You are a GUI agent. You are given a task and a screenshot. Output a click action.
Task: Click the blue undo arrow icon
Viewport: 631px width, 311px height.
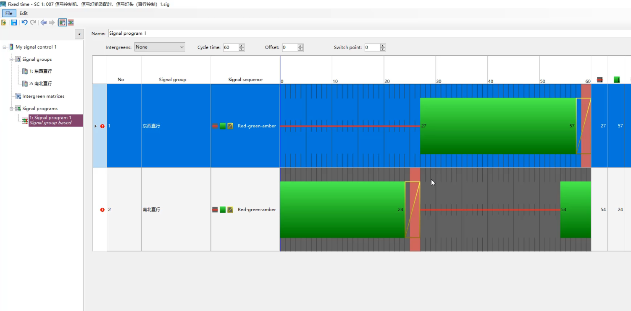(x=24, y=23)
